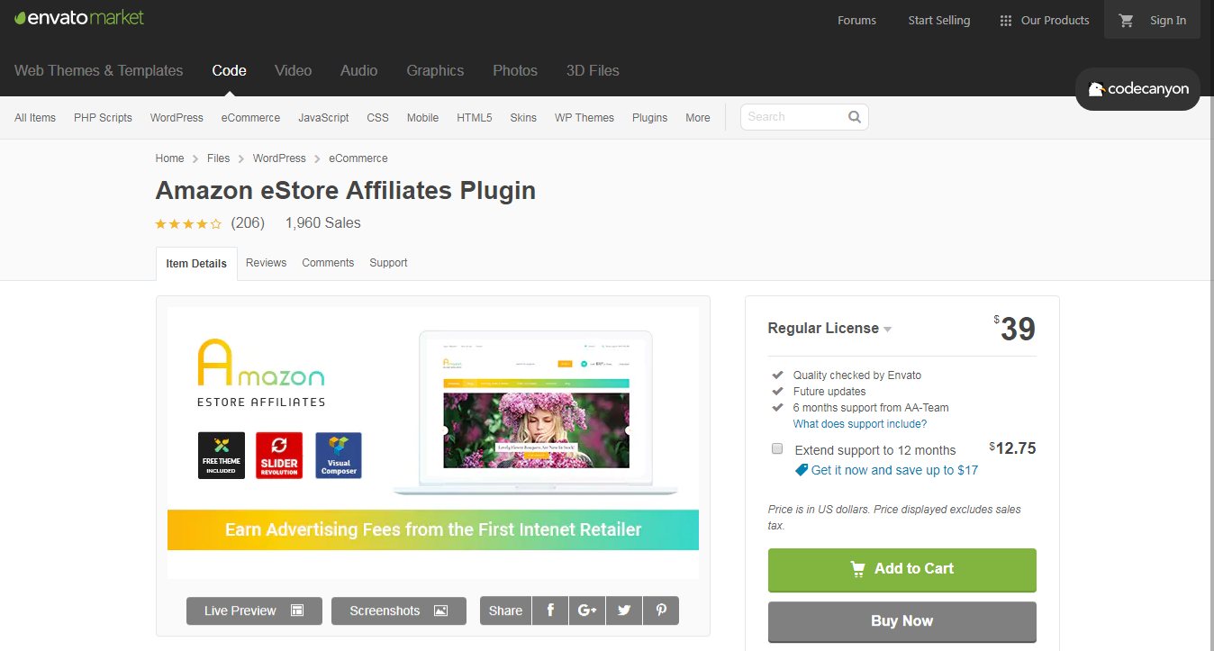The height and width of the screenshot is (651, 1214).
Task: Click 'Get it now and save up to $17'
Action: click(894, 470)
